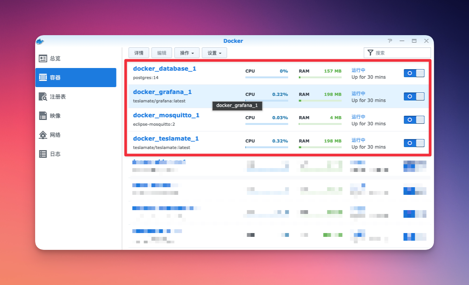Click the 0.03% CPU value

(x=280, y=118)
